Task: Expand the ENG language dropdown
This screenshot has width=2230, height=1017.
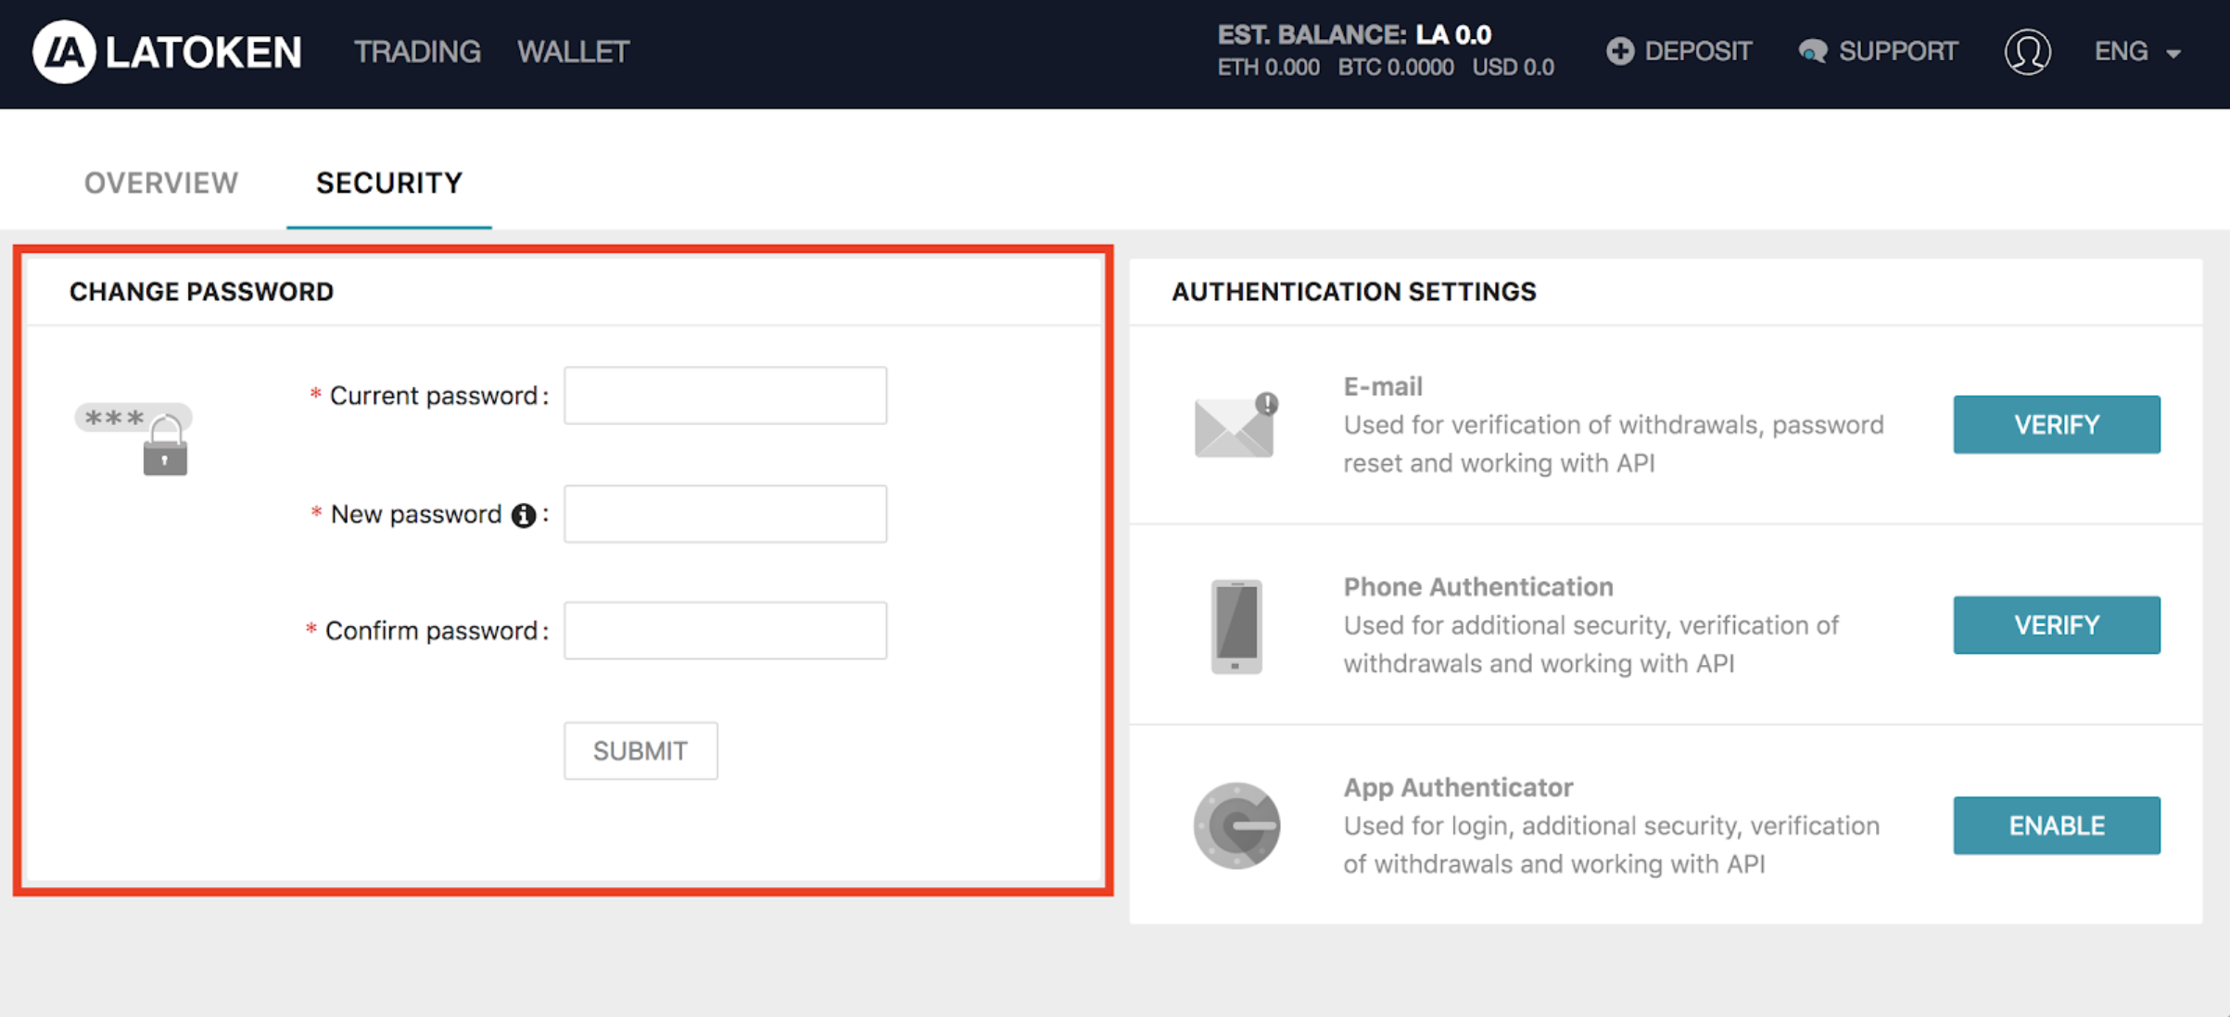Action: [2137, 52]
